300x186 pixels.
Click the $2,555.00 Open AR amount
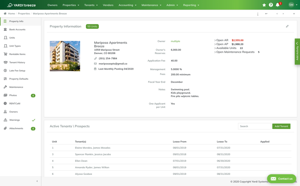click(237, 40)
